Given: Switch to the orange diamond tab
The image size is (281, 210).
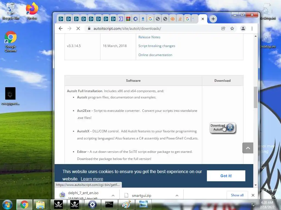Looking at the screenshot, I should click(x=173, y=19).
